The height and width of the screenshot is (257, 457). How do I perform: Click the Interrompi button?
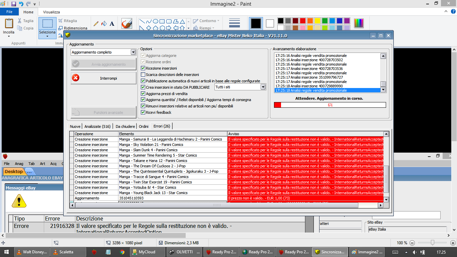tap(104, 78)
